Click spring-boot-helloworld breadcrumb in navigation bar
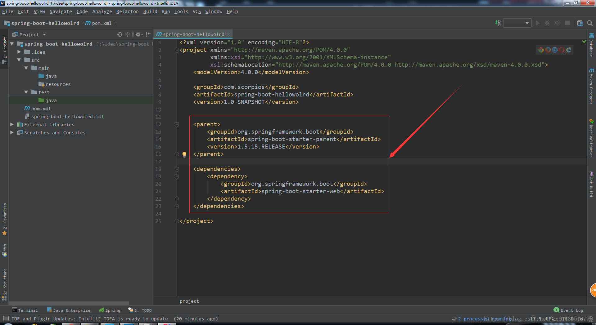This screenshot has width=596, height=325. coord(42,23)
